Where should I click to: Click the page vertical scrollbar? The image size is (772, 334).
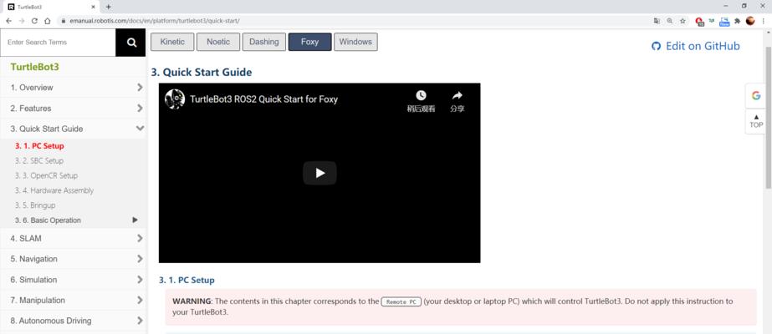(x=768, y=118)
